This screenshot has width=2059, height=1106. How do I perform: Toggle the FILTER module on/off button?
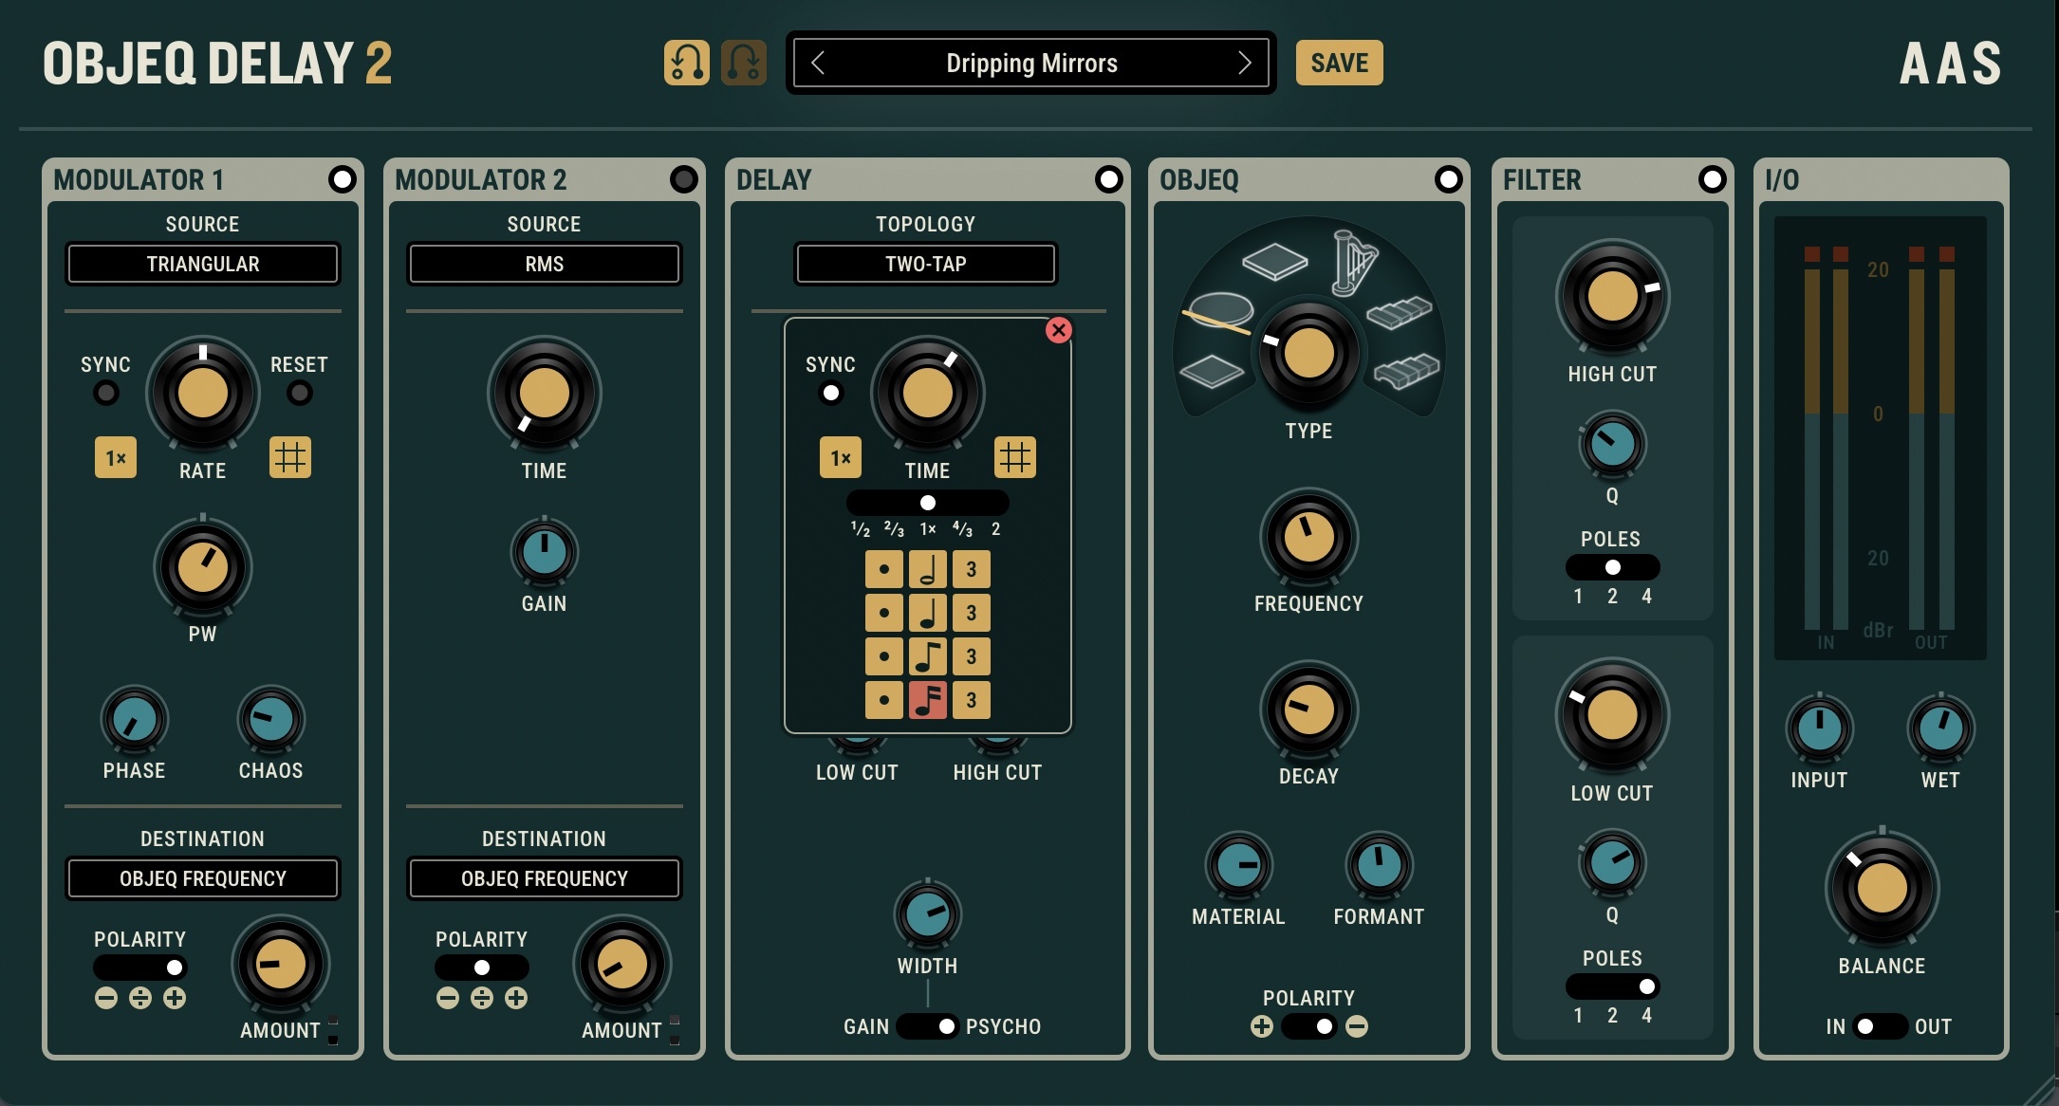click(x=1712, y=179)
